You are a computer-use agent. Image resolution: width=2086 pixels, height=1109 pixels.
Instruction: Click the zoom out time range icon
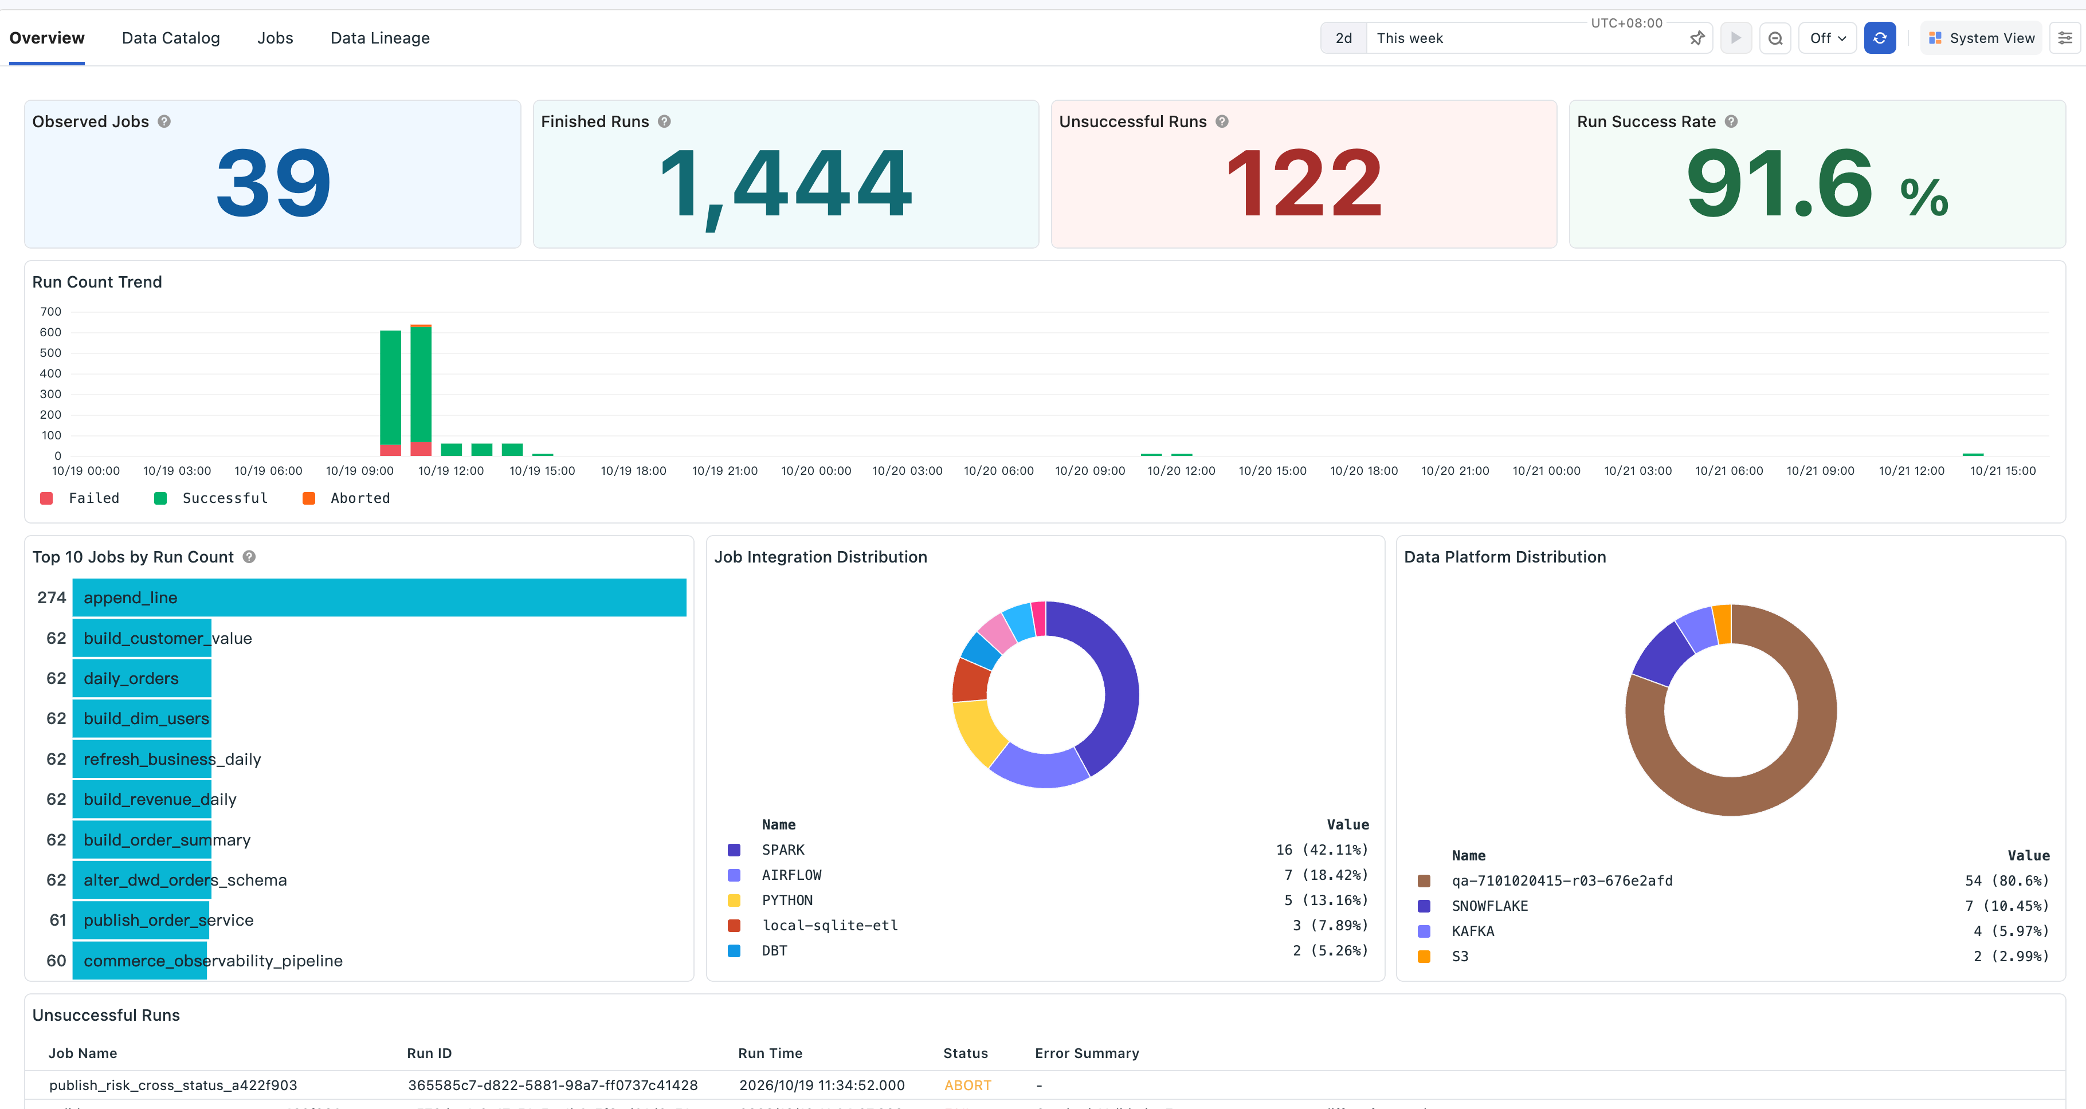(1775, 38)
